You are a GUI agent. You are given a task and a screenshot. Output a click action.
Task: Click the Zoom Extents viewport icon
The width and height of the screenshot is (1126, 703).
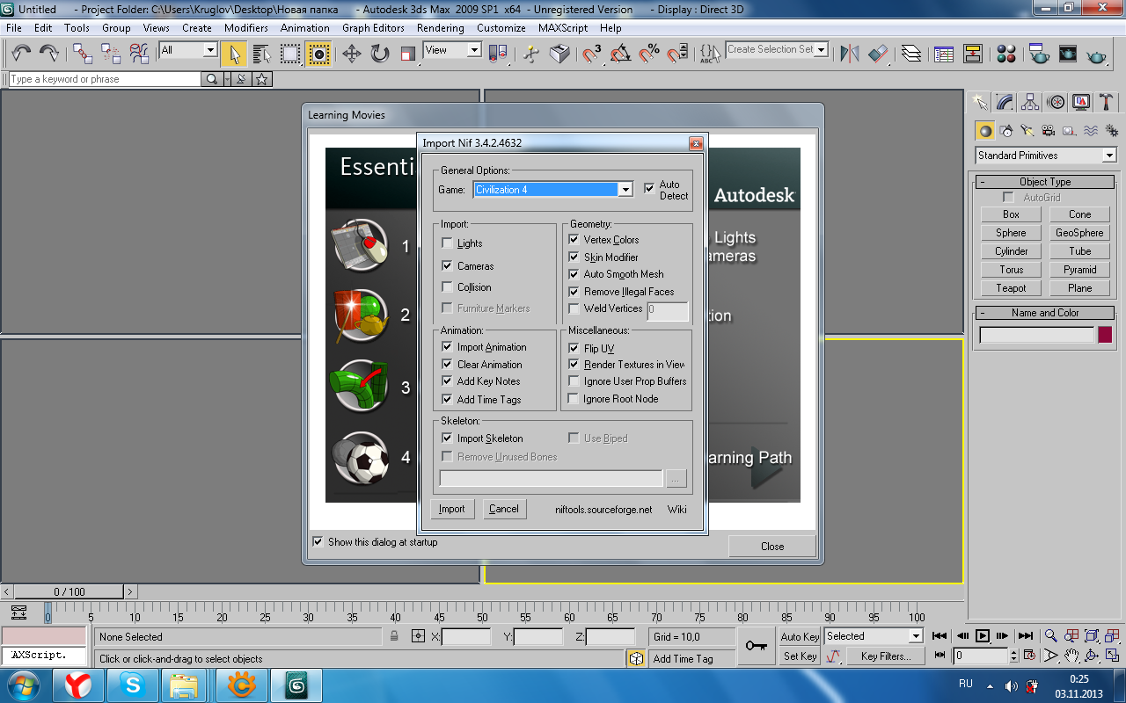point(1092,635)
